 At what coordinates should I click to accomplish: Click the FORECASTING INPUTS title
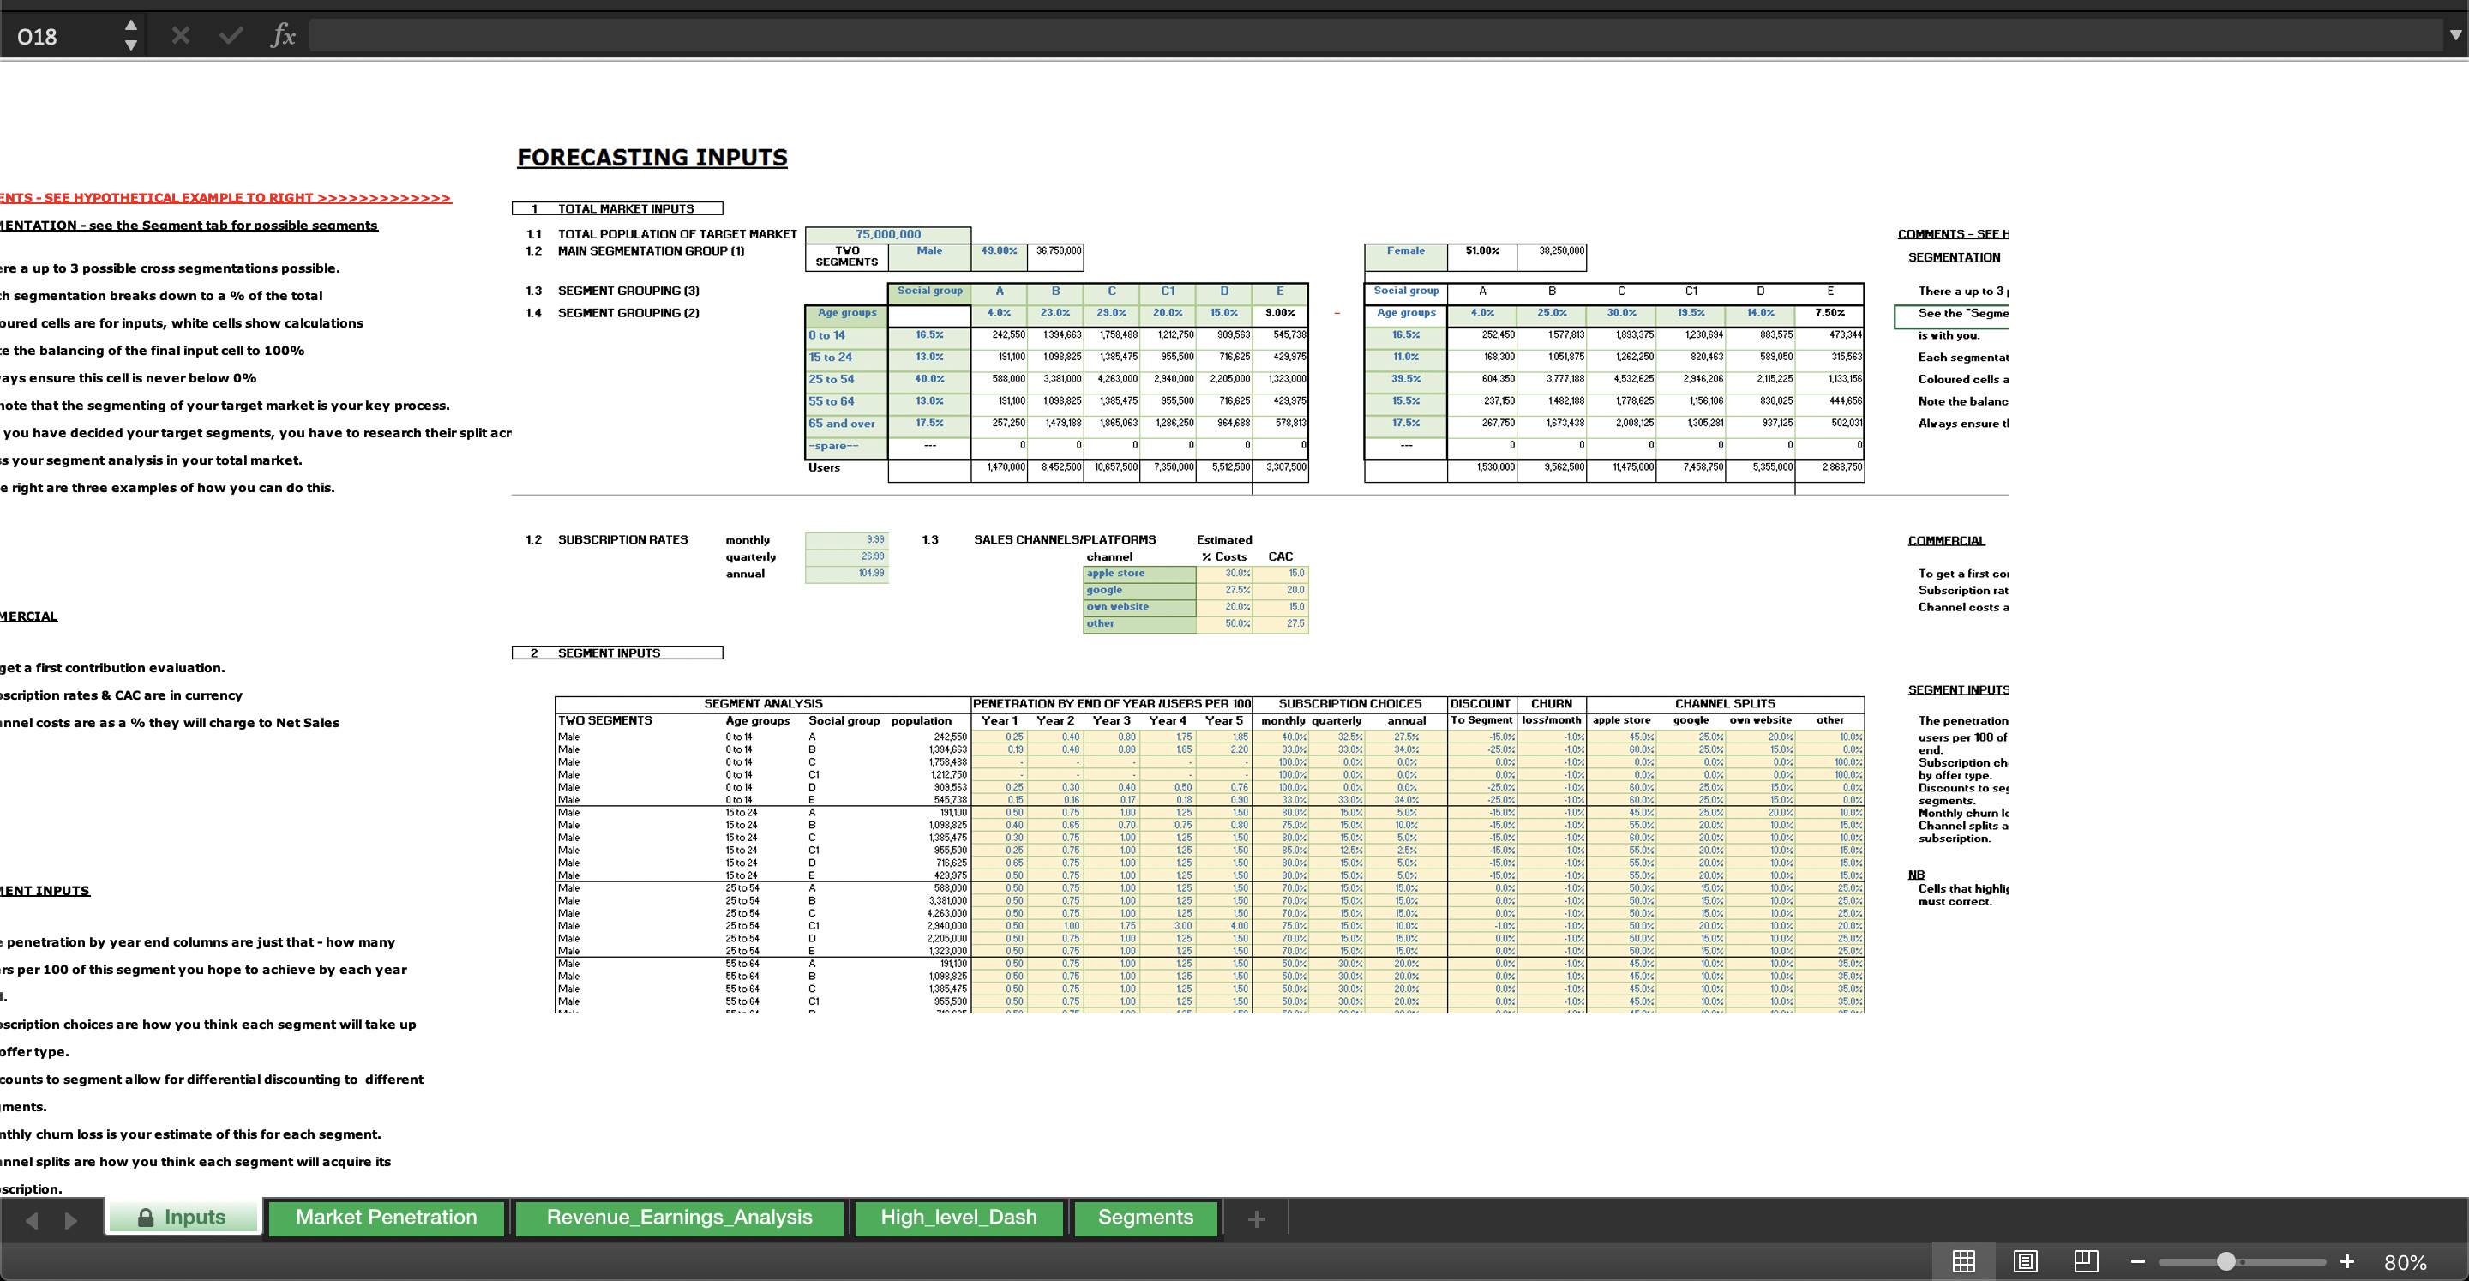click(x=652, y=157)
